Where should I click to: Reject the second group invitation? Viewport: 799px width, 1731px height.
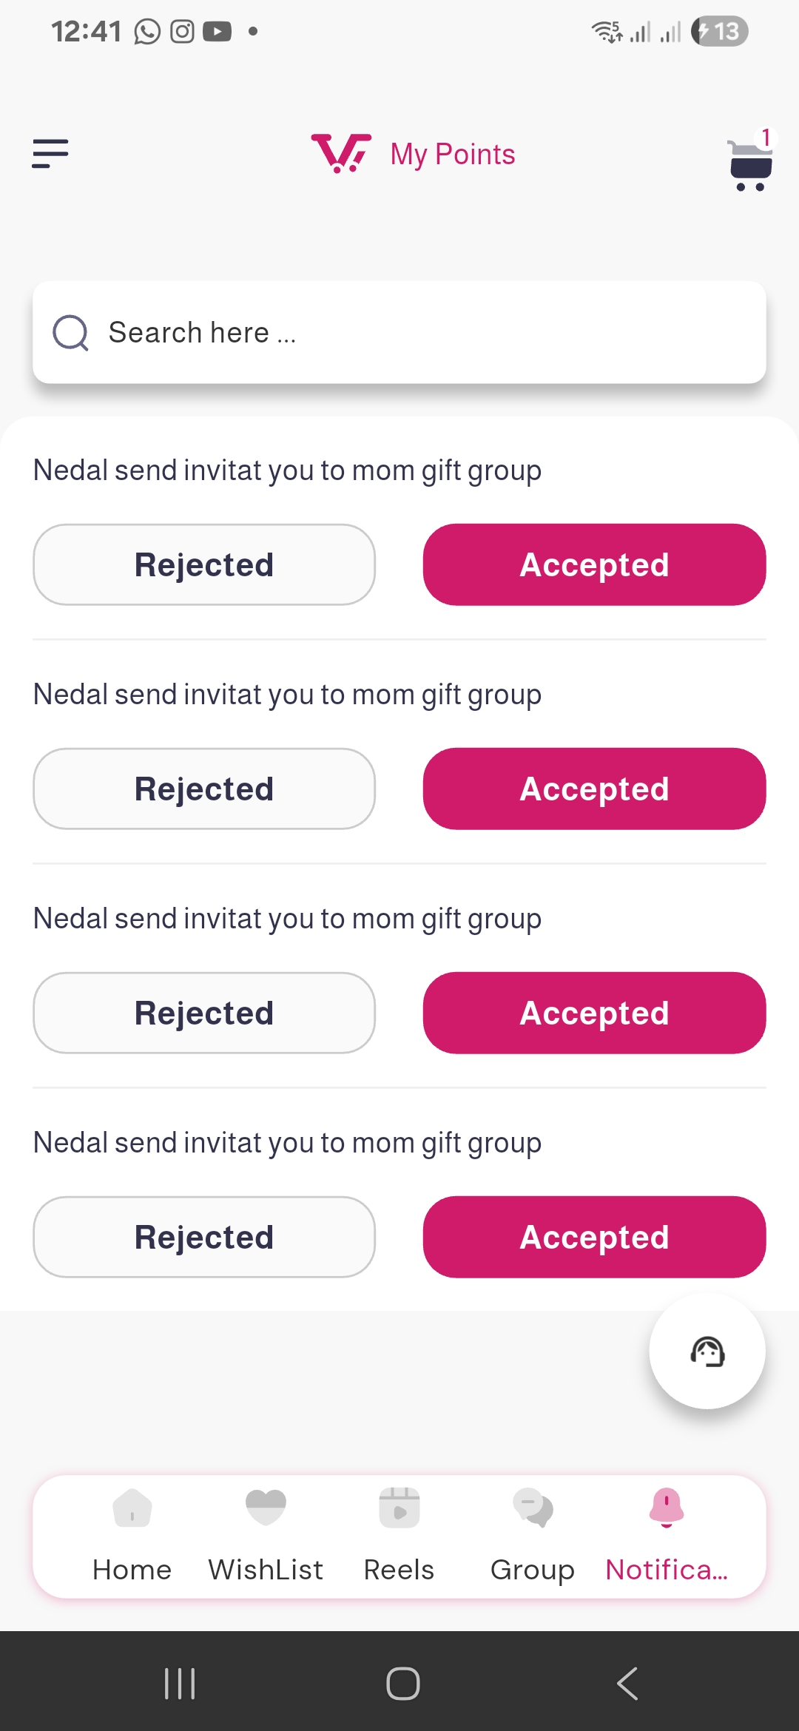point(204,789)
